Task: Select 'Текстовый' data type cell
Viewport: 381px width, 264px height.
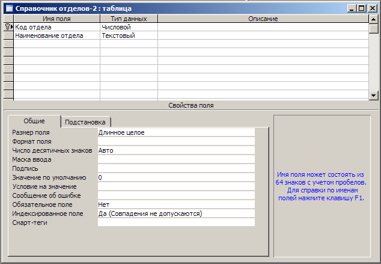Action: (129, 35)
